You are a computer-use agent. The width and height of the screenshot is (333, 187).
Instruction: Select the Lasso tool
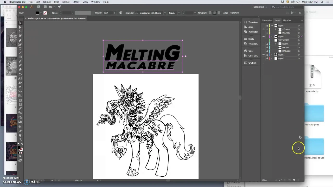(x=20, y=36)
